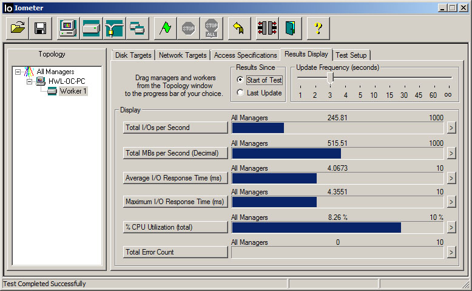Viewport: 472px width, 291px height.
Task: Click Total MBs per Second (Decimal) button
Action: click(x=175, y=153)
